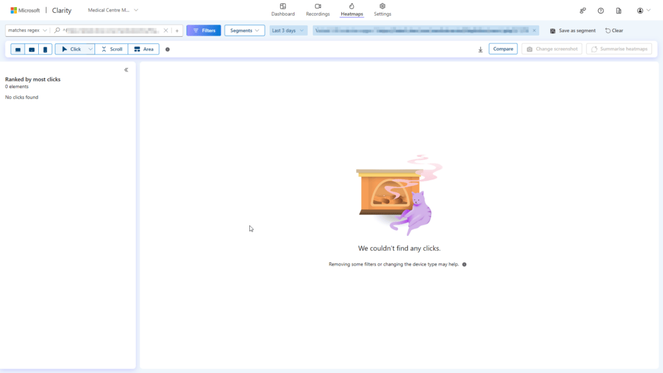Click the integrations icon near top right
663x373 pixels.
583,10
